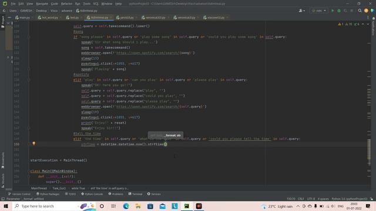Open Mail app from taskbar
This screenshot has width=376, height=211.
[163, 206]
